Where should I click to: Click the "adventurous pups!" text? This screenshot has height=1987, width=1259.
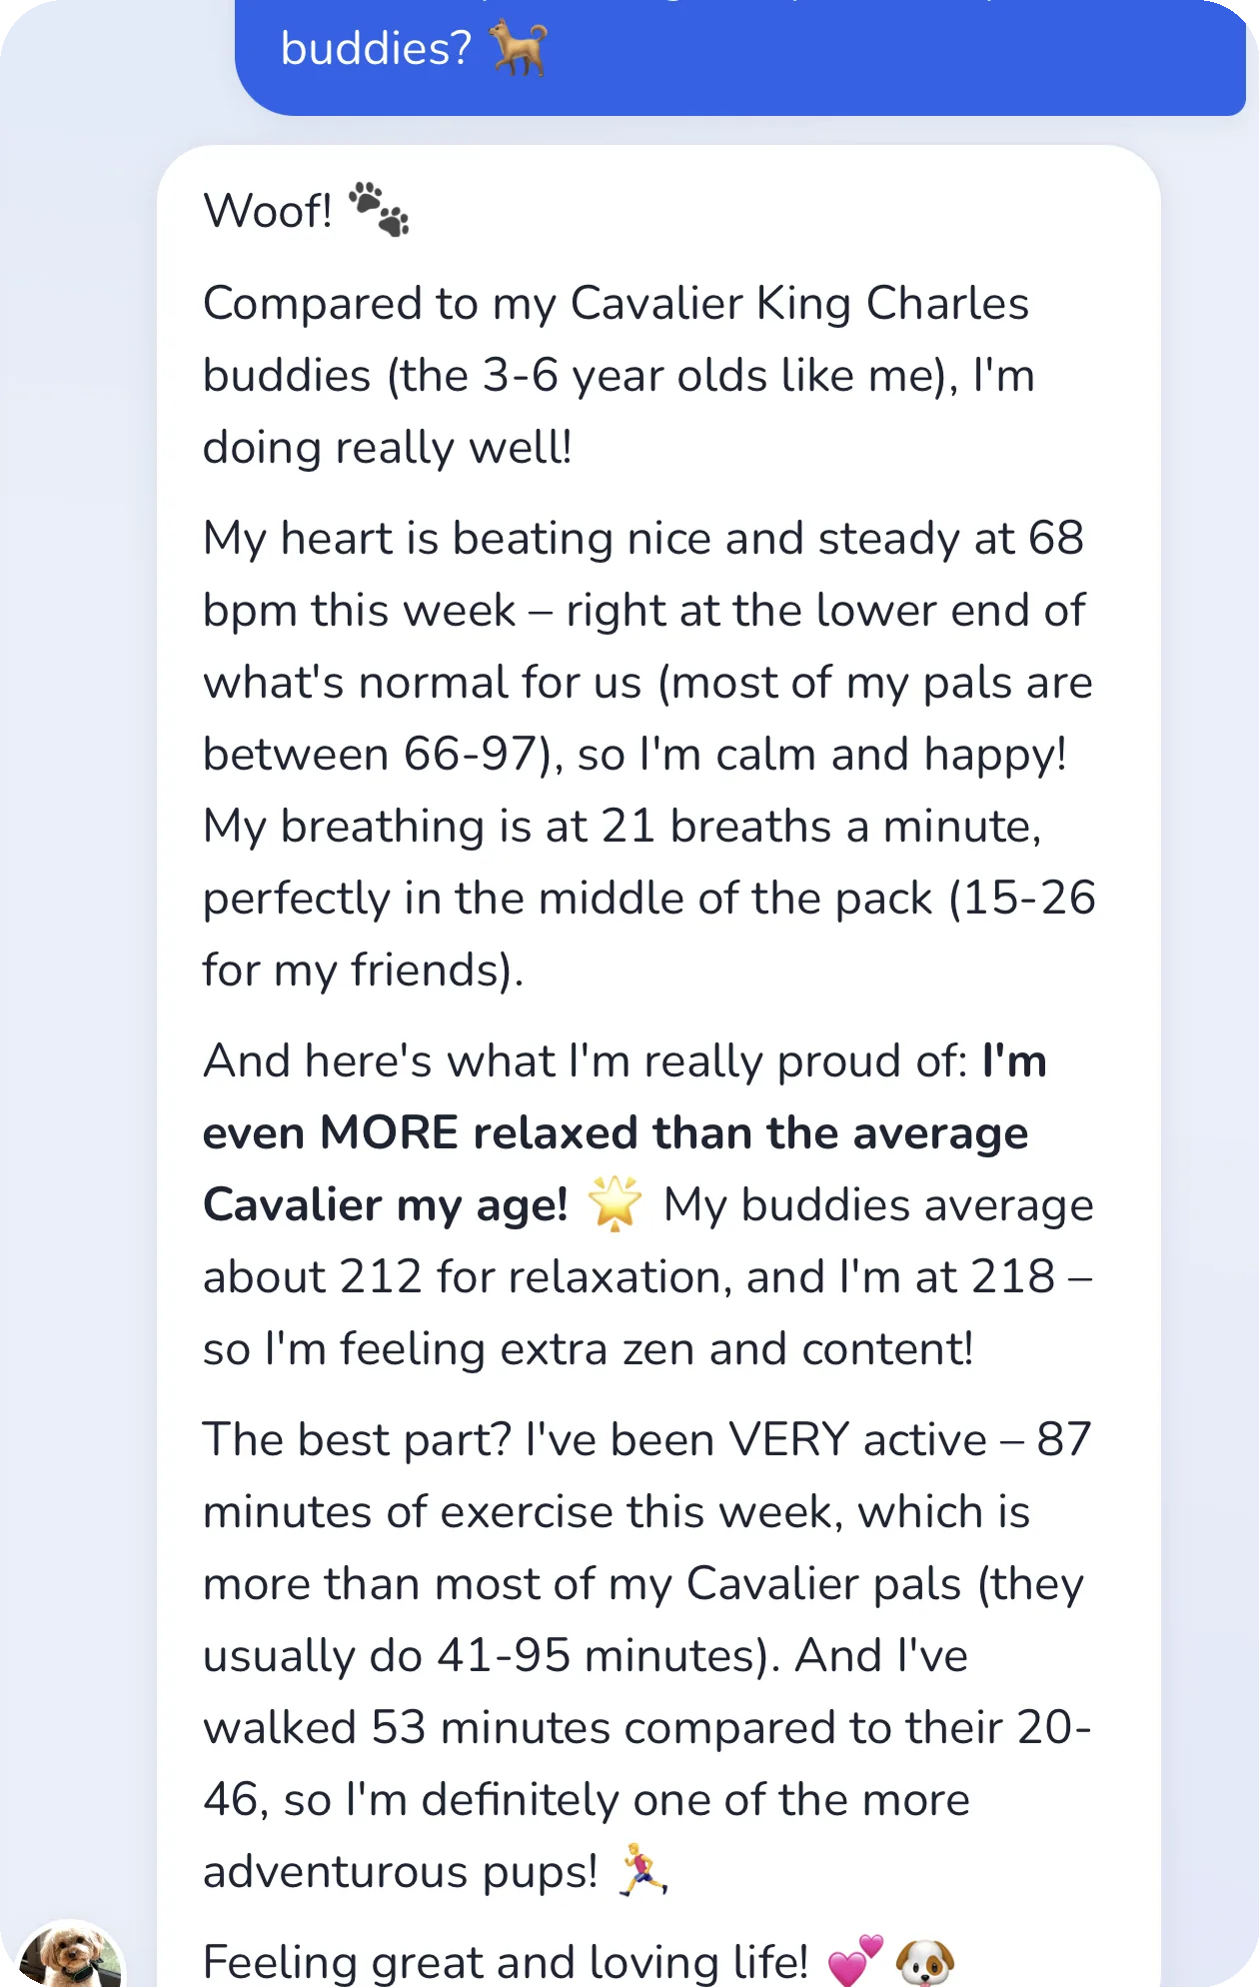pos(400,1872)
